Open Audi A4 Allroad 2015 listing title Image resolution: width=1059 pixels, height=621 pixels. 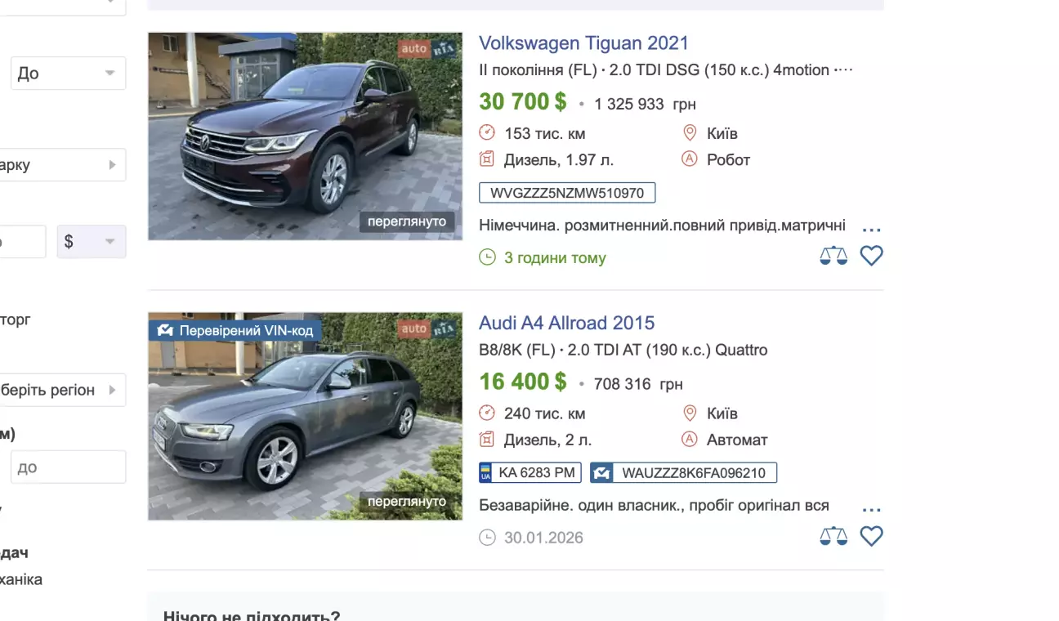566,323
